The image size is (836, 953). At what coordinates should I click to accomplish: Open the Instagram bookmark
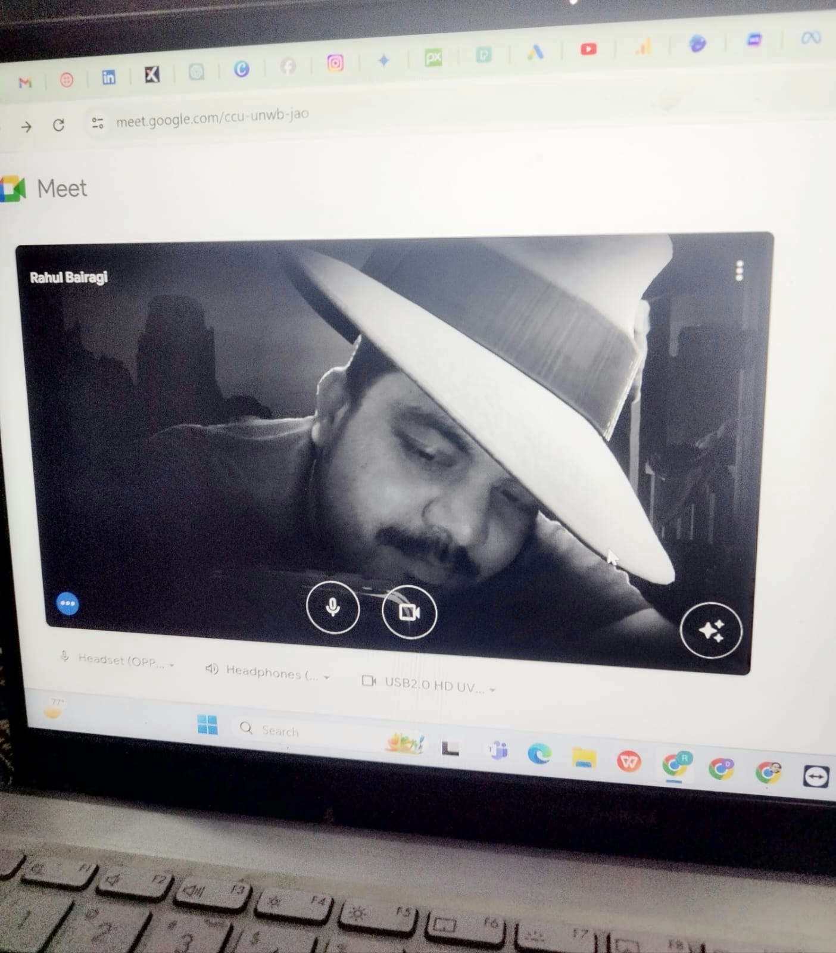[x=335, y=63]
